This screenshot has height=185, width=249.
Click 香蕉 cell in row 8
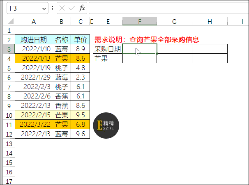pos(62,96)
